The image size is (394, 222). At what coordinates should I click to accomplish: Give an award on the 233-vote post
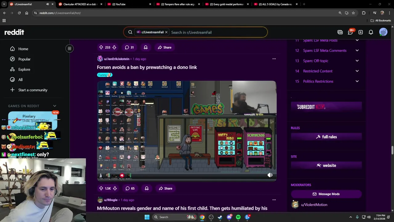146,47
